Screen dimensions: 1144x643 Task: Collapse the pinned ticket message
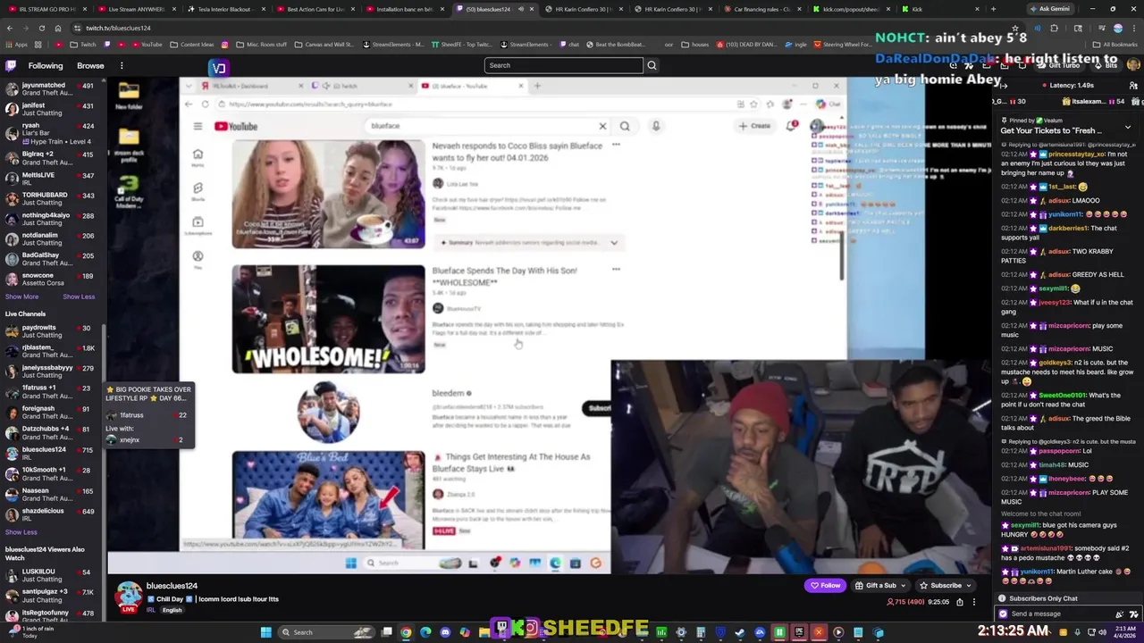[x=1127, y=127]
